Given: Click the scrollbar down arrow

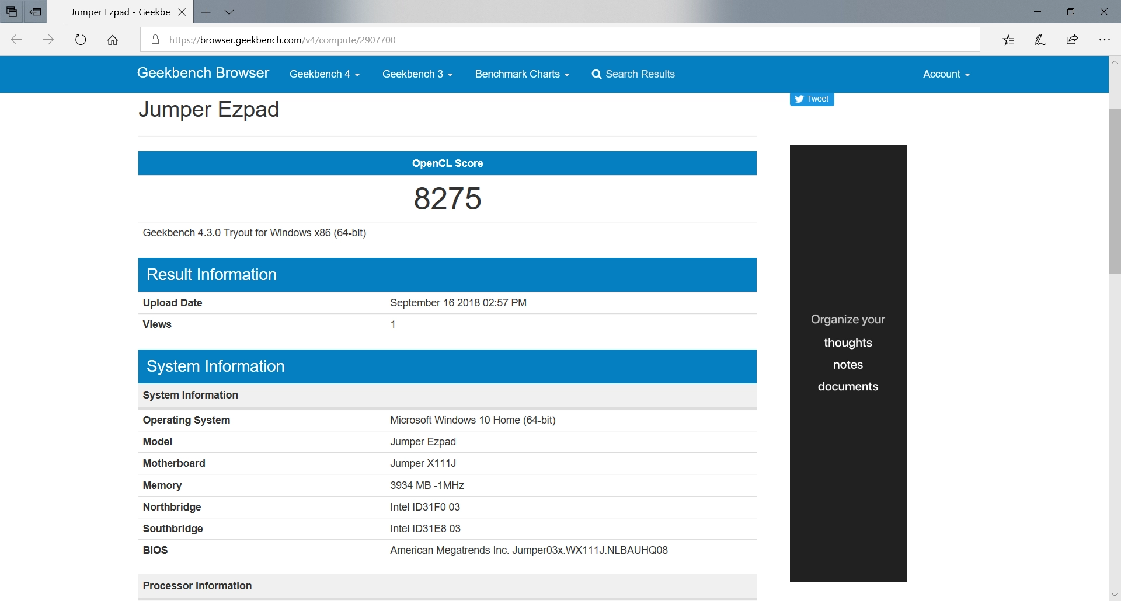Looking at the screenshot, I should tap(1115, 595).
